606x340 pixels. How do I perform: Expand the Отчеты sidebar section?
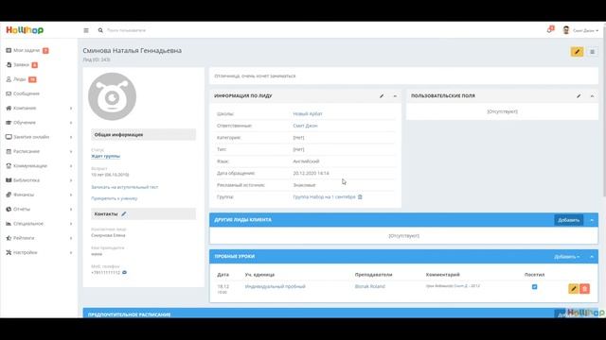[x=39, y=210]
